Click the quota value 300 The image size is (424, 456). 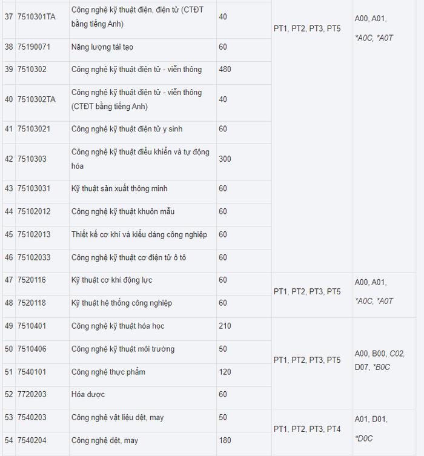(x=225, y=159)
